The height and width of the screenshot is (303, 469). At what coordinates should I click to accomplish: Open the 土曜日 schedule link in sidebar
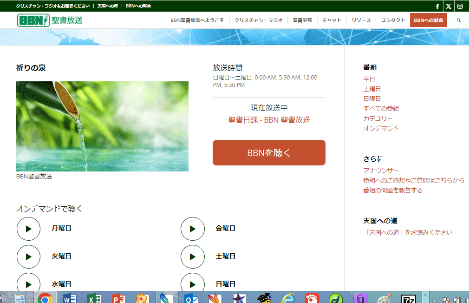(372, 89)
